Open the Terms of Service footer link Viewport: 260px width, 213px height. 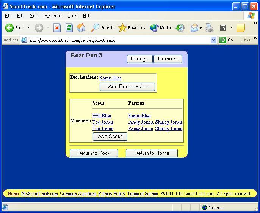click(143, 194)
